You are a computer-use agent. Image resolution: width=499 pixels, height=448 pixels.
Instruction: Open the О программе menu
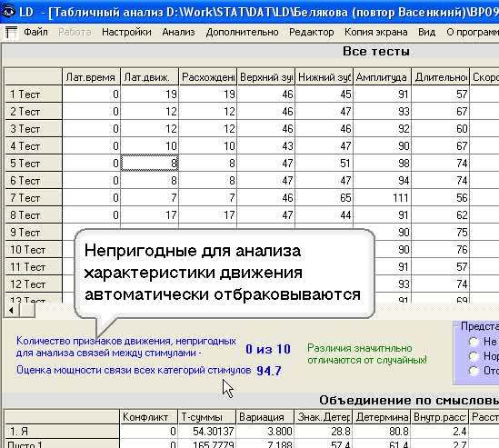point(473,32)
